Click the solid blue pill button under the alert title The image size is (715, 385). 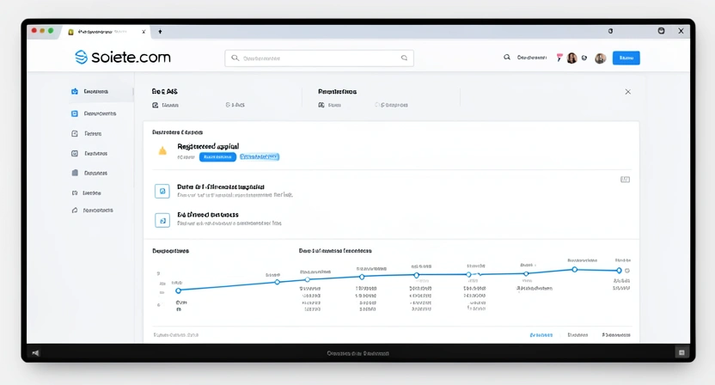(x=217, y=157)
